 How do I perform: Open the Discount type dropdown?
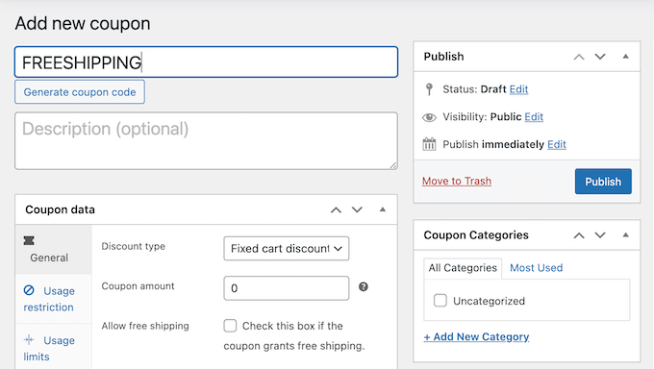pyautogui.click(x=287, y=249)
